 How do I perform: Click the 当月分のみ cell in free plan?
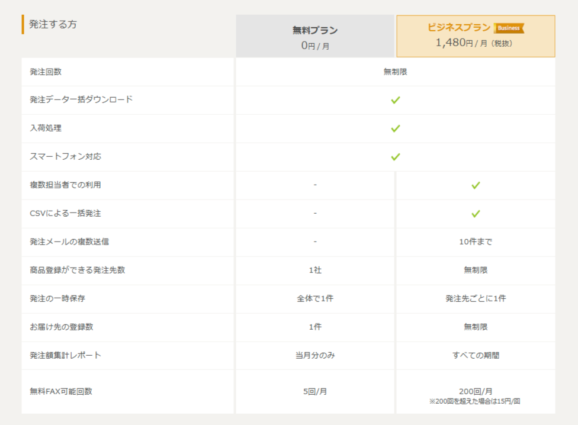(315, 355)
